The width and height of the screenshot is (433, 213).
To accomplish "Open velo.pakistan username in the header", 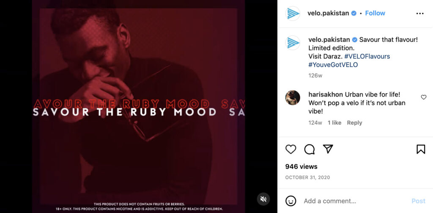I will (328, 13).
